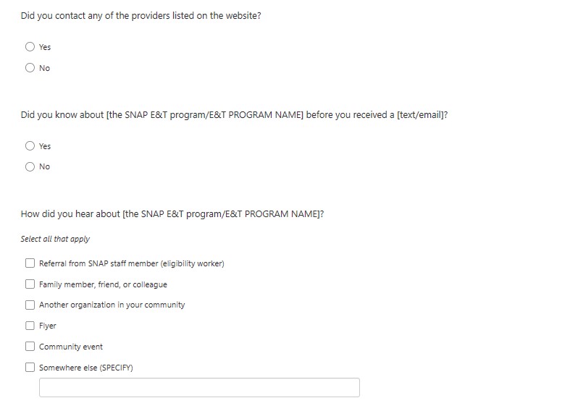Choose No for knowing program before text/email
578x411 pixels.
tap(30, 166)
